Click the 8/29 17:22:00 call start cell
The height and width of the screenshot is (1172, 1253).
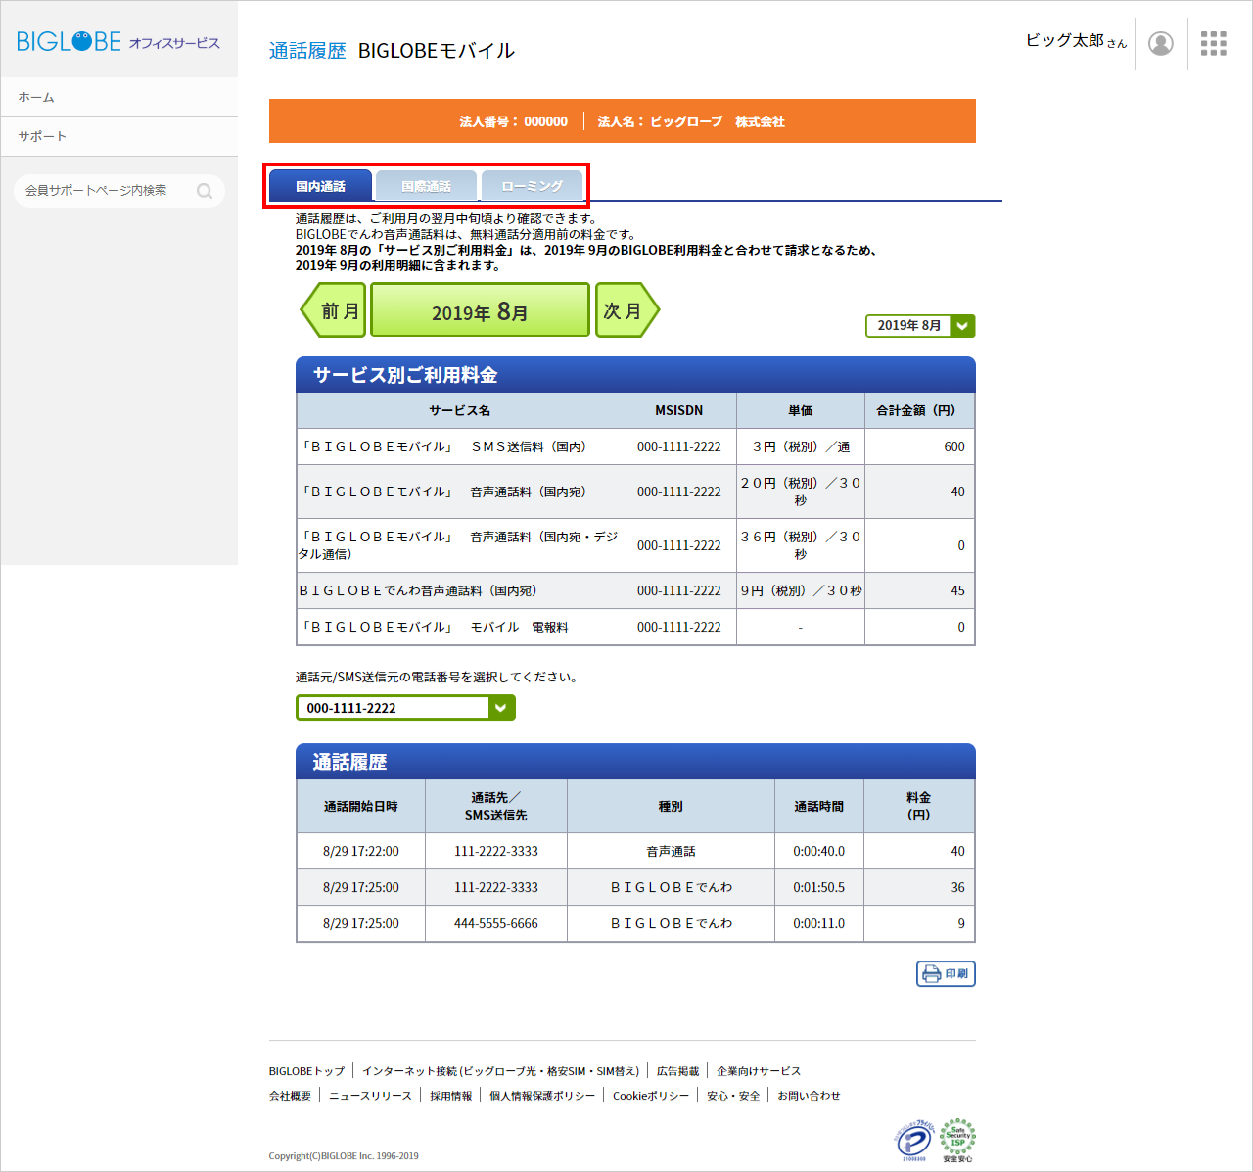(361, 852)
